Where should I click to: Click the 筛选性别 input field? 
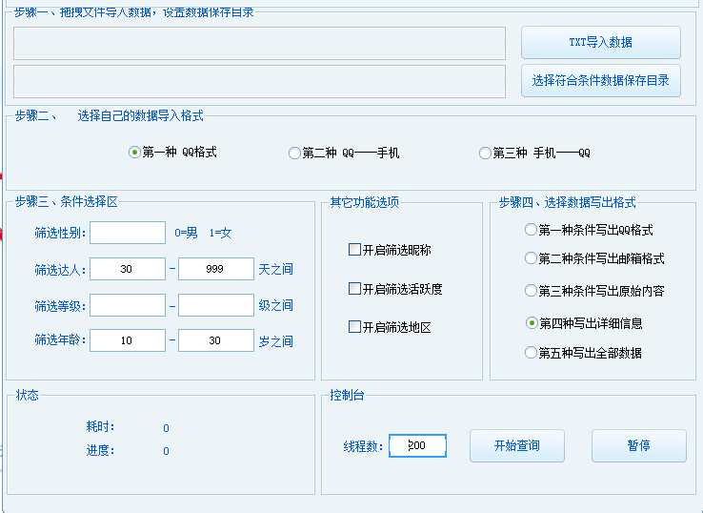128,233
